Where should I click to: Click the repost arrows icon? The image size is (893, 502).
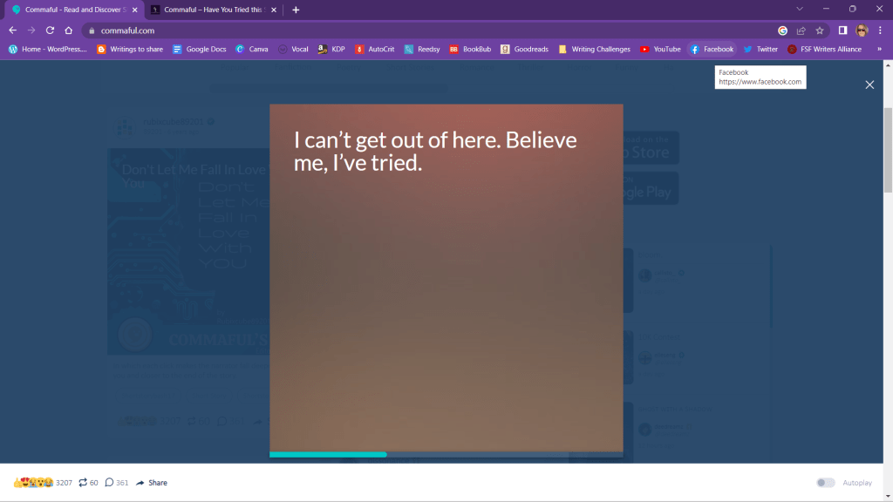pos(83,483)
